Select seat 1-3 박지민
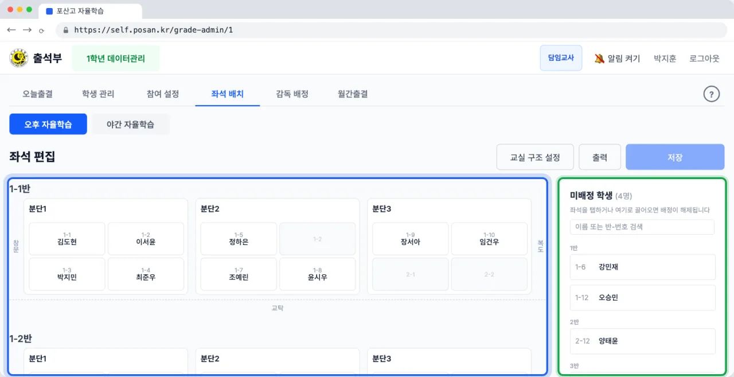This screenshot has height=377, width=734. click(x=67, y=274)
